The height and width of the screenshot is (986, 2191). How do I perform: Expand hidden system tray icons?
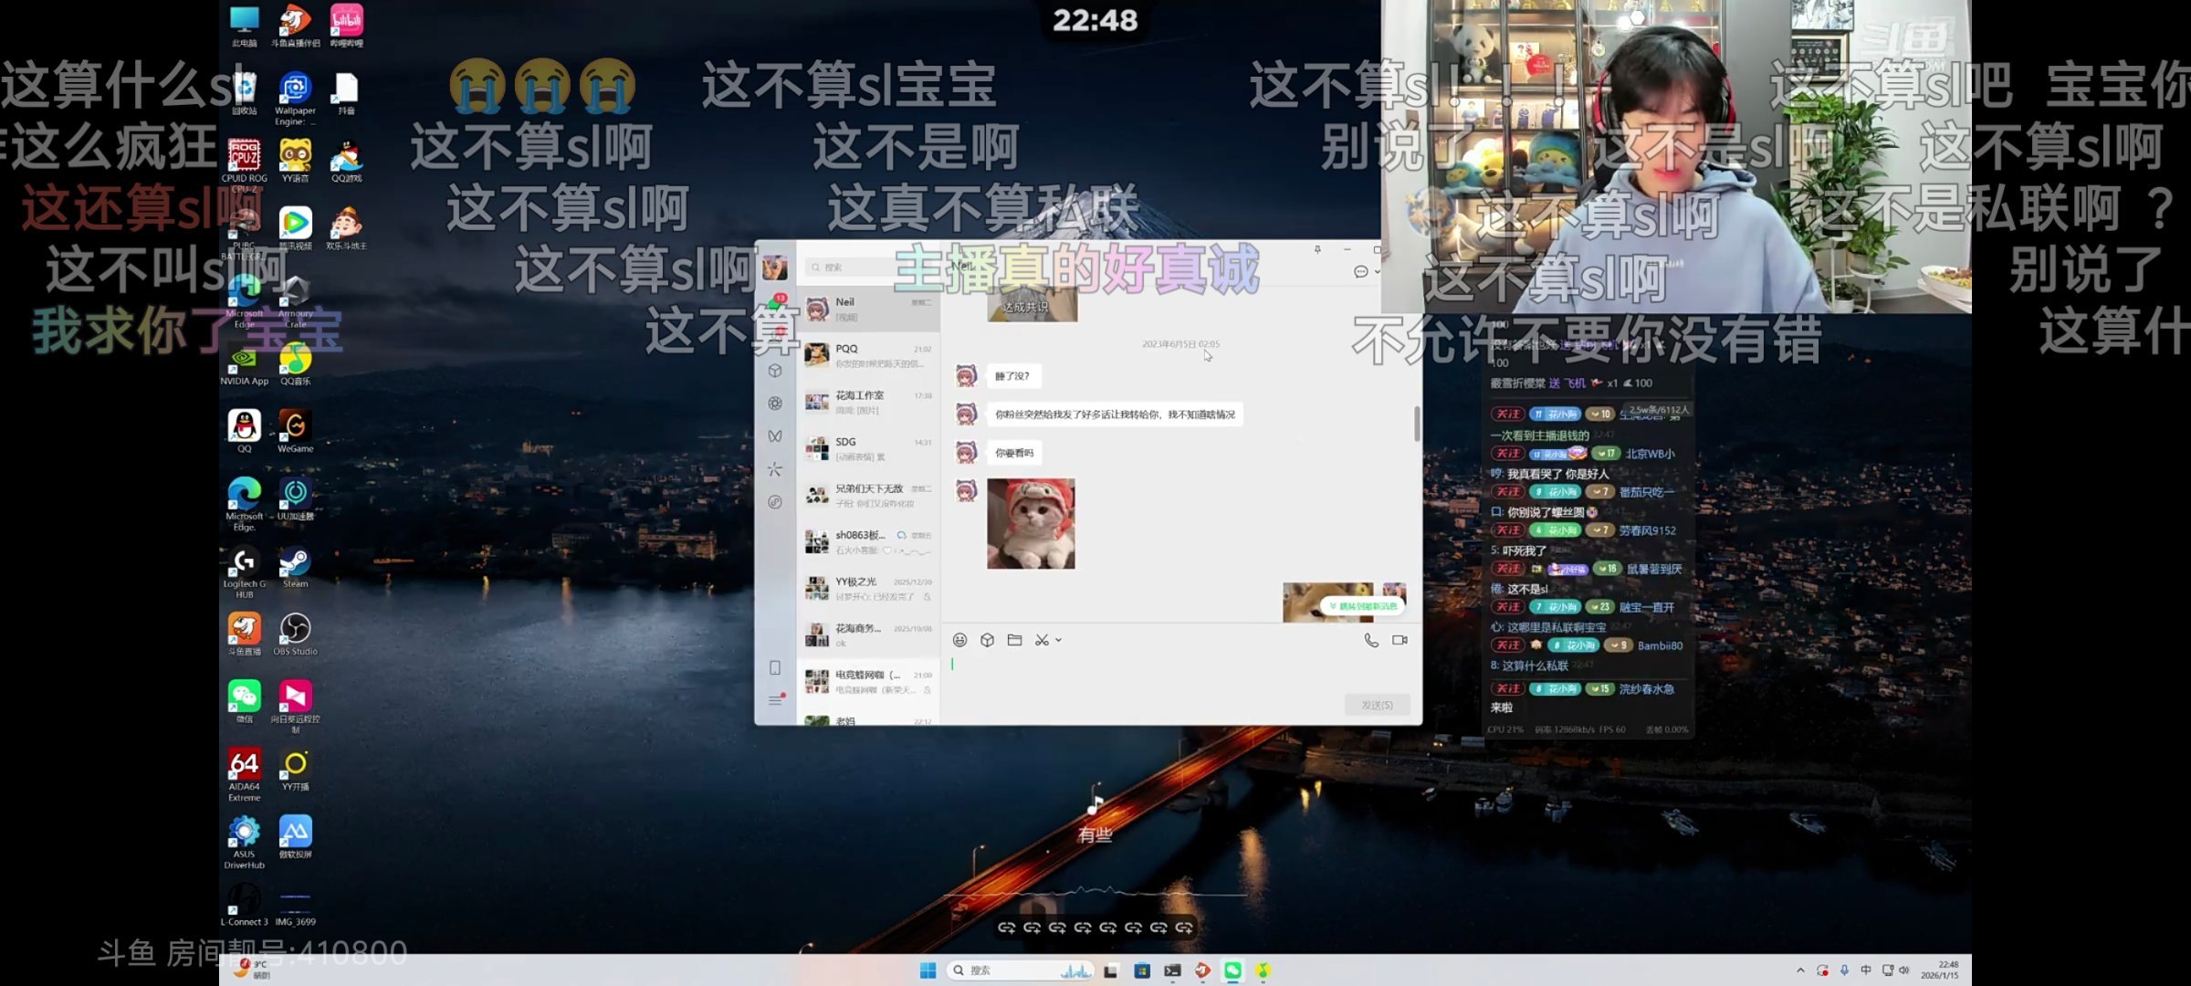pyautogui.click(x=1799, y=970)
